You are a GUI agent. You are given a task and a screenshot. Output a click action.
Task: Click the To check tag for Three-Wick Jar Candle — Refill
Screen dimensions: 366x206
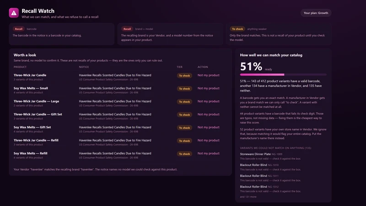pyautogui.click(x=184, y=141)
